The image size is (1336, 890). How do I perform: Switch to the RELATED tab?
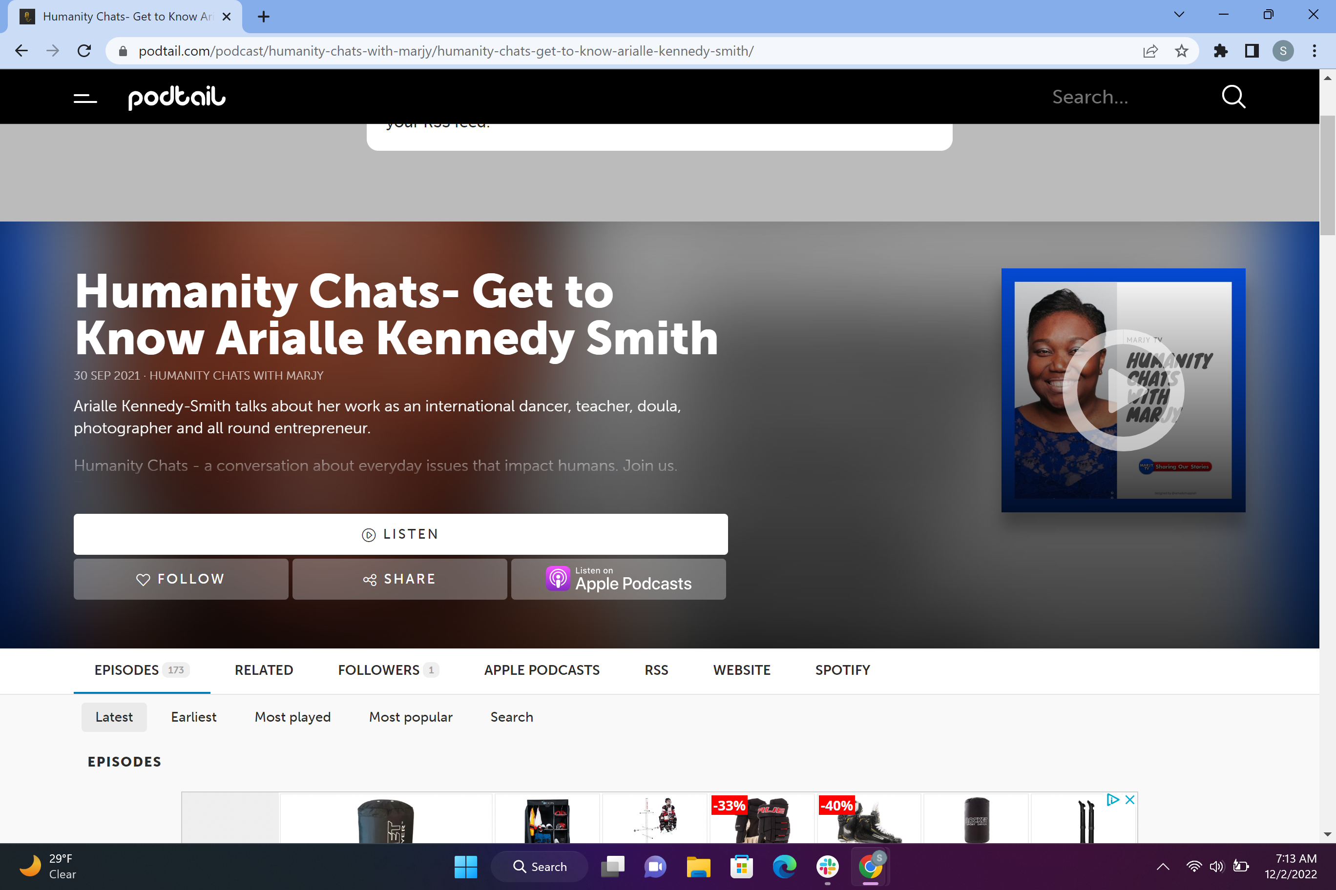pos(264,670)
